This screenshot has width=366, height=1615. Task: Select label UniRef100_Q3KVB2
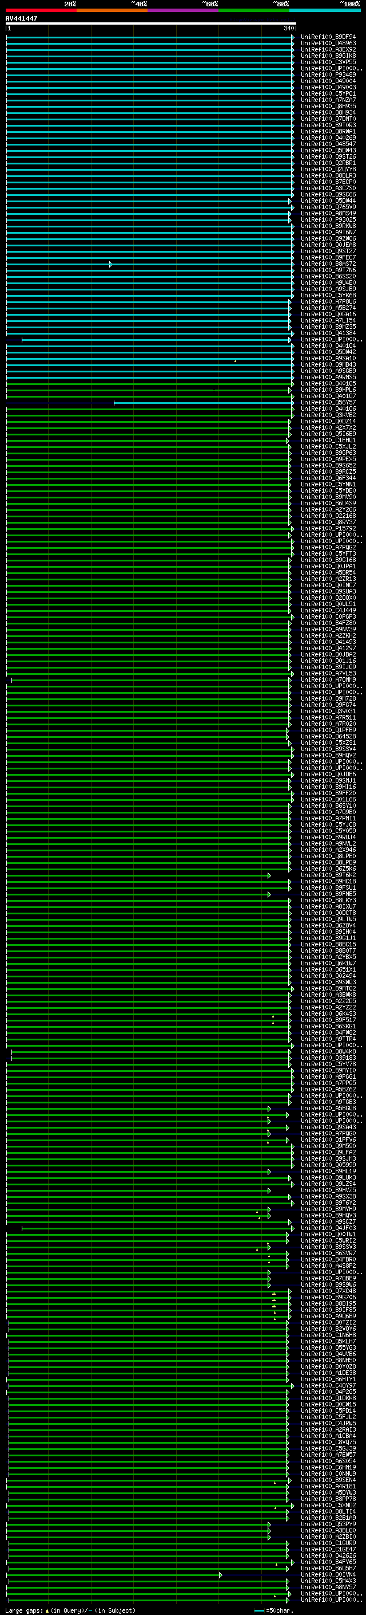tap(328, 415)
